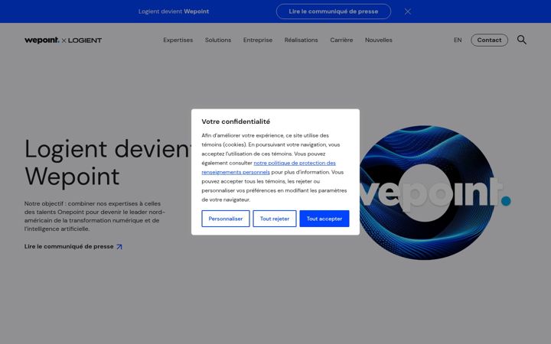
Task: Accept all cookies with Tout accepter
Action: (x=324, y=219)
